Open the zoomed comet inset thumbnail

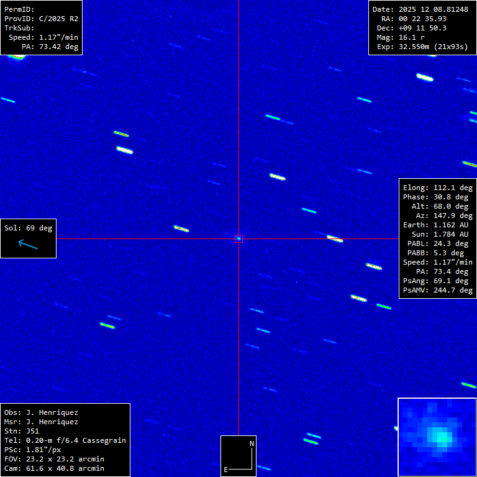[x=437, y=437]
